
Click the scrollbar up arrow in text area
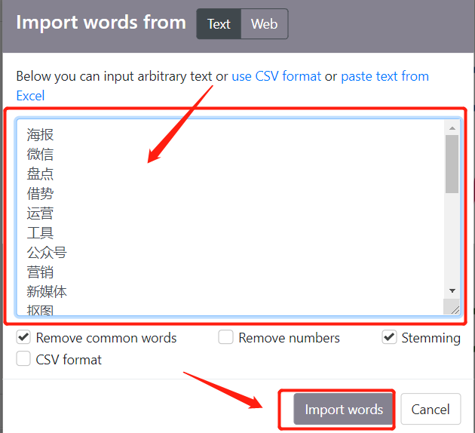click(452, 128)
